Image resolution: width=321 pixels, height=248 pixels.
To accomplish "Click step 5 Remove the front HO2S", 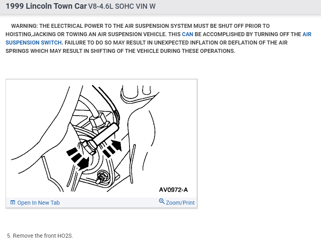I will (x=40, y=236).
